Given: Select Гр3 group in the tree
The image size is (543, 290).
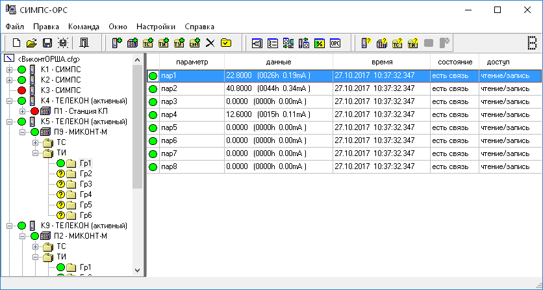Looking at the screenshot, I should [86, 184].
